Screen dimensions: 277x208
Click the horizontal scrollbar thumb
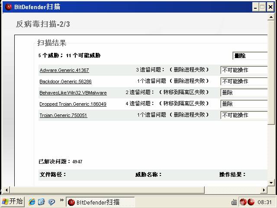coord(107,190)
